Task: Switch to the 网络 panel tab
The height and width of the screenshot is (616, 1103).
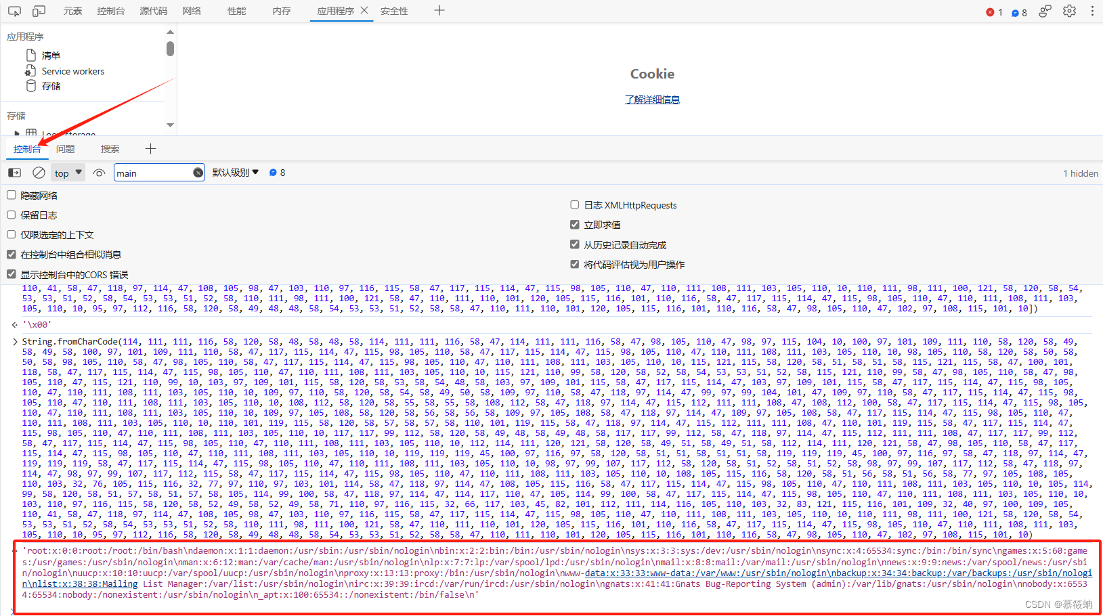Action: point(191,10)
